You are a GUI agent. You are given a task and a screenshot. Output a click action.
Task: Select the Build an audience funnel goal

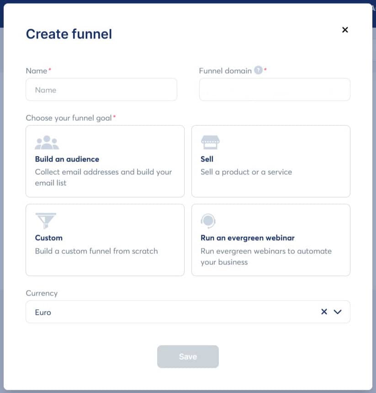coord(105,161)
